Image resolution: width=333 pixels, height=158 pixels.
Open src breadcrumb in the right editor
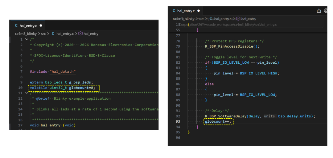pyautogui.click(x=201, y=19)
